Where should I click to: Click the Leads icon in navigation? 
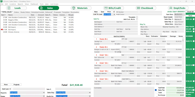coord(9,8)
